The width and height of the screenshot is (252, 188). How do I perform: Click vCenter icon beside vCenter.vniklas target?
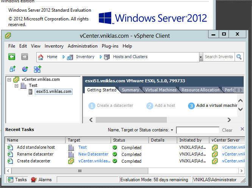(x=71, y=161)
